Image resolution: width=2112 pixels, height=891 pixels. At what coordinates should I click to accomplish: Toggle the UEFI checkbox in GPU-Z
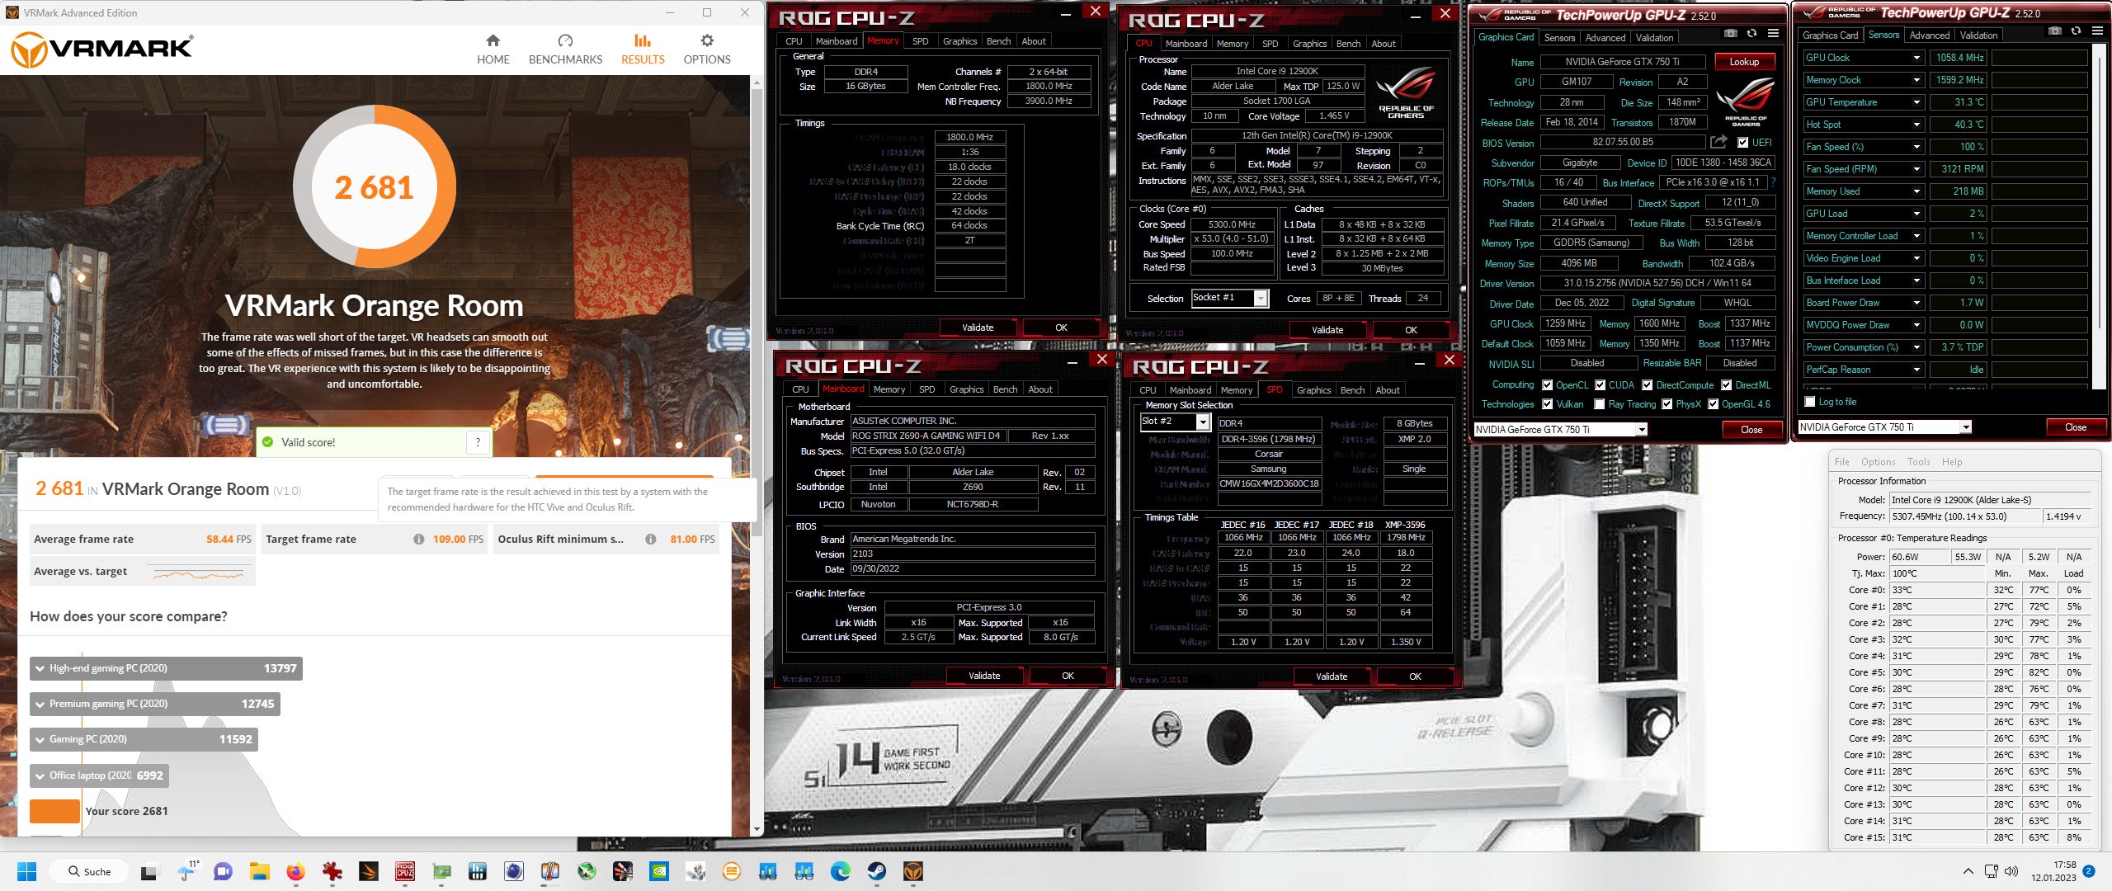click(1742, 143)
